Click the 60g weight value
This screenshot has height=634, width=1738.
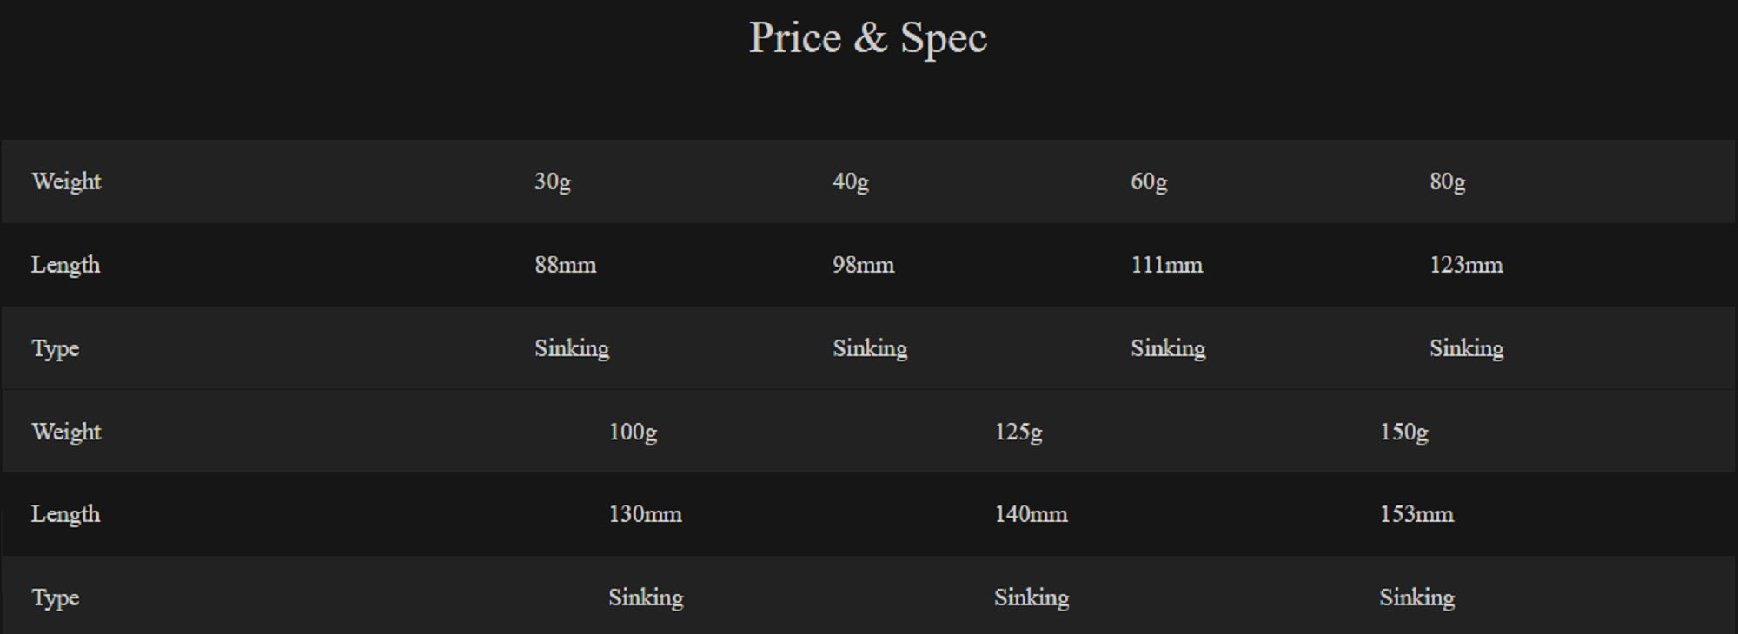[1149, 182]
